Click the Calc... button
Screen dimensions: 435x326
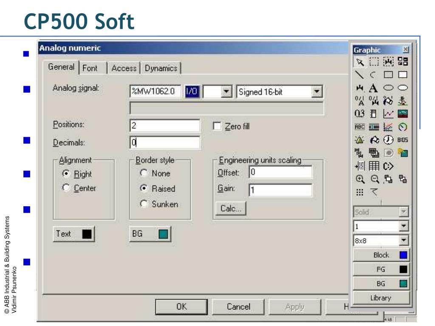coord(231,208)
